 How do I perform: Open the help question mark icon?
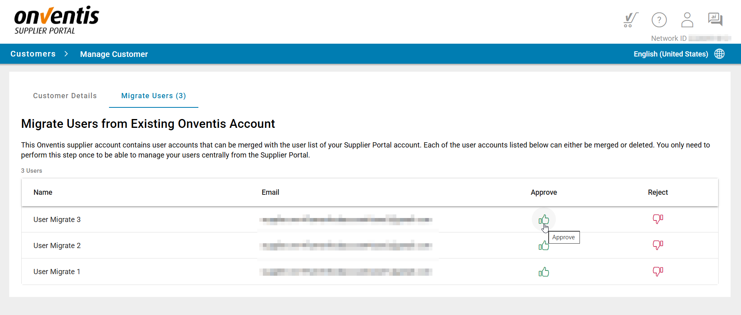tap(659, 20)
